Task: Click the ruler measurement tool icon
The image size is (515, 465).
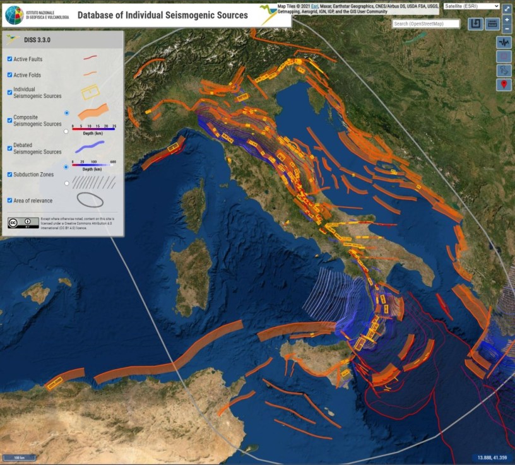Action: coord(492,25)
